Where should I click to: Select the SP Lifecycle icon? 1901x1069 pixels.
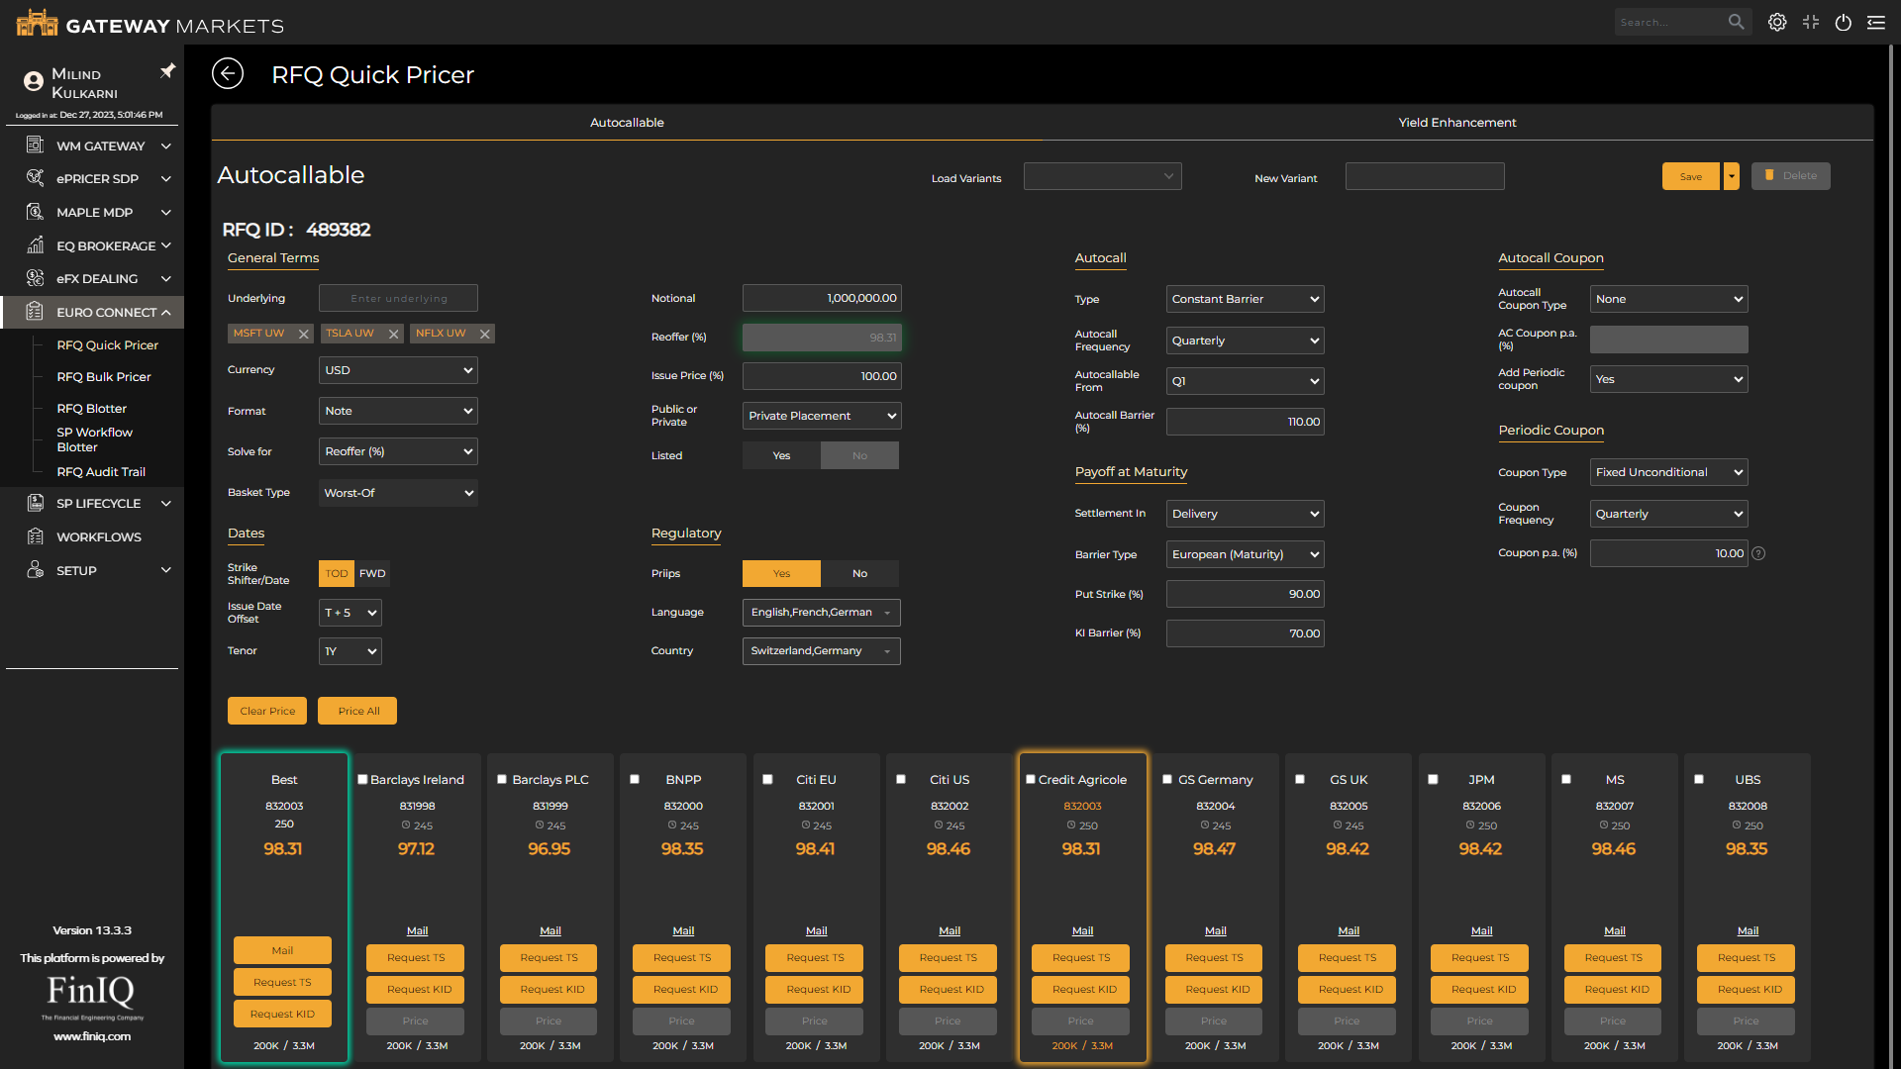[x=35, y=503]
